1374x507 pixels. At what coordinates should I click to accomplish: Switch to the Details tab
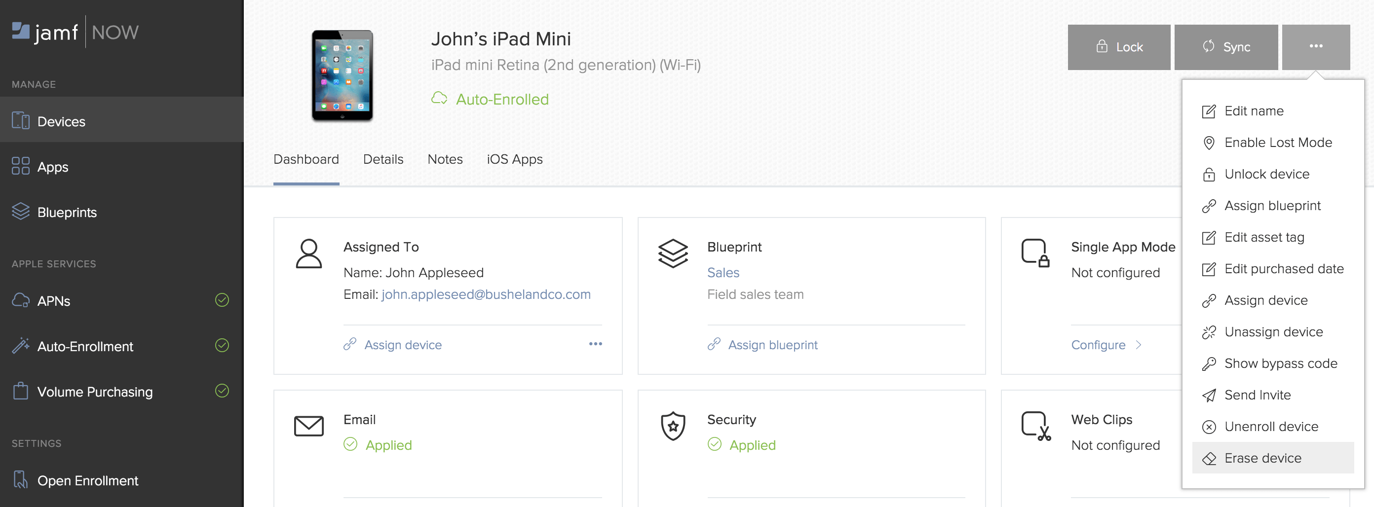[383, 159]
